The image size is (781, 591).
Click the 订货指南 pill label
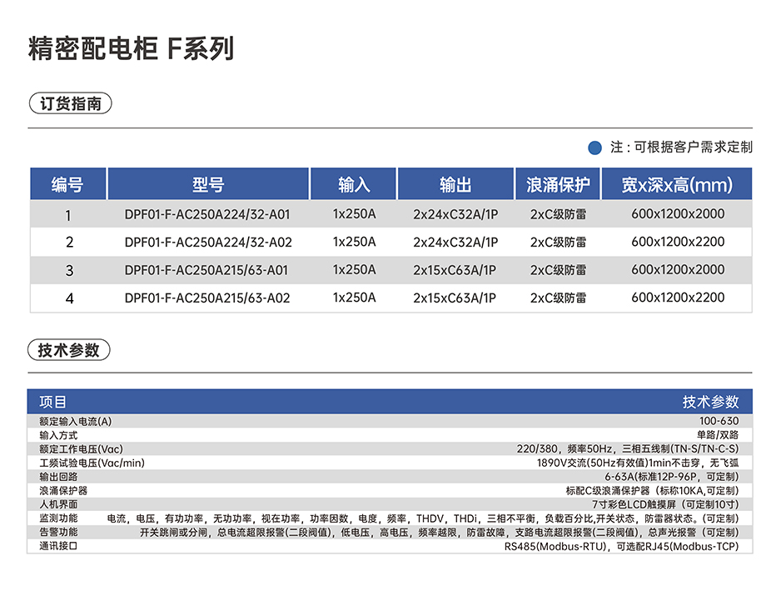click(x=70, y=104)
